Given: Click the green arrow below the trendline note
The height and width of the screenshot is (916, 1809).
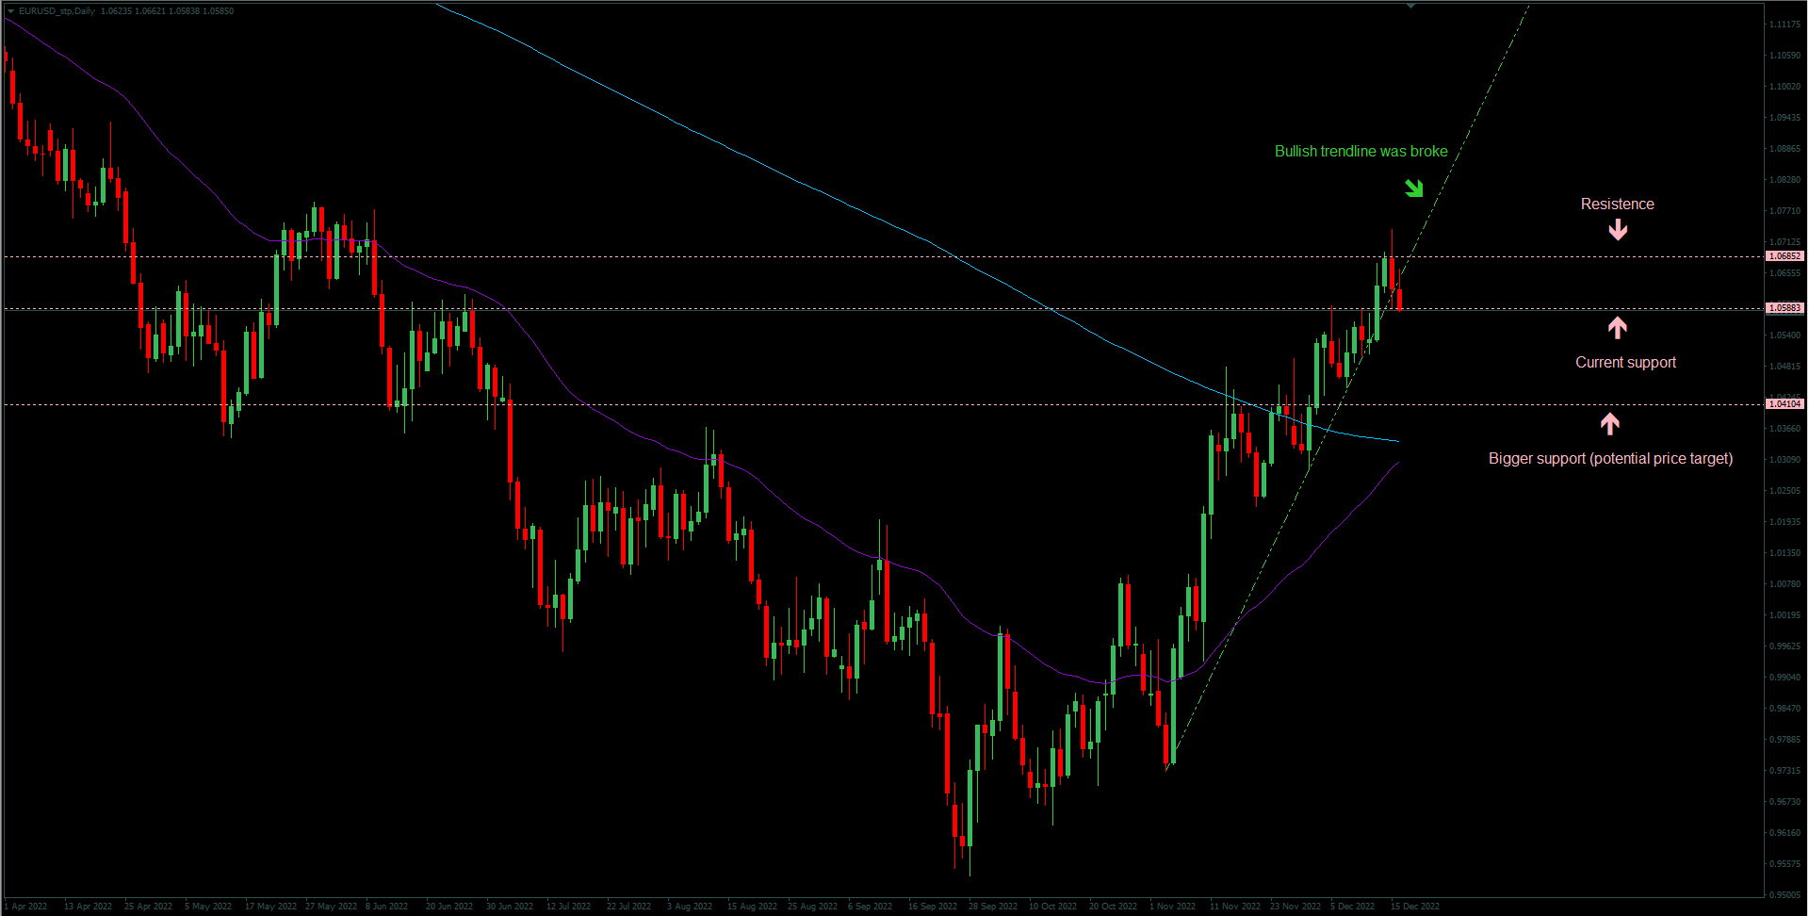Looking at the screenshot, I should click(1413, 188).
